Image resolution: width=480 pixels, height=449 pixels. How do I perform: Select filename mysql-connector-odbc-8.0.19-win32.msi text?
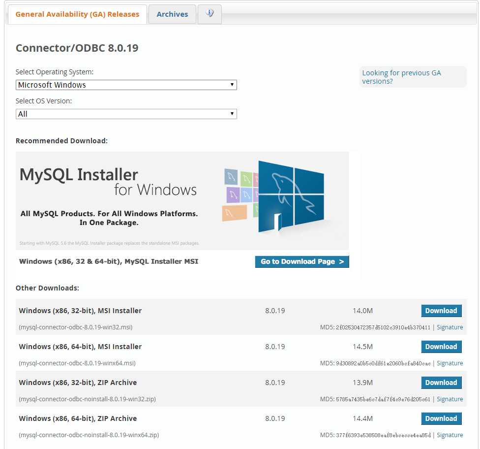(x=76, y=327)
